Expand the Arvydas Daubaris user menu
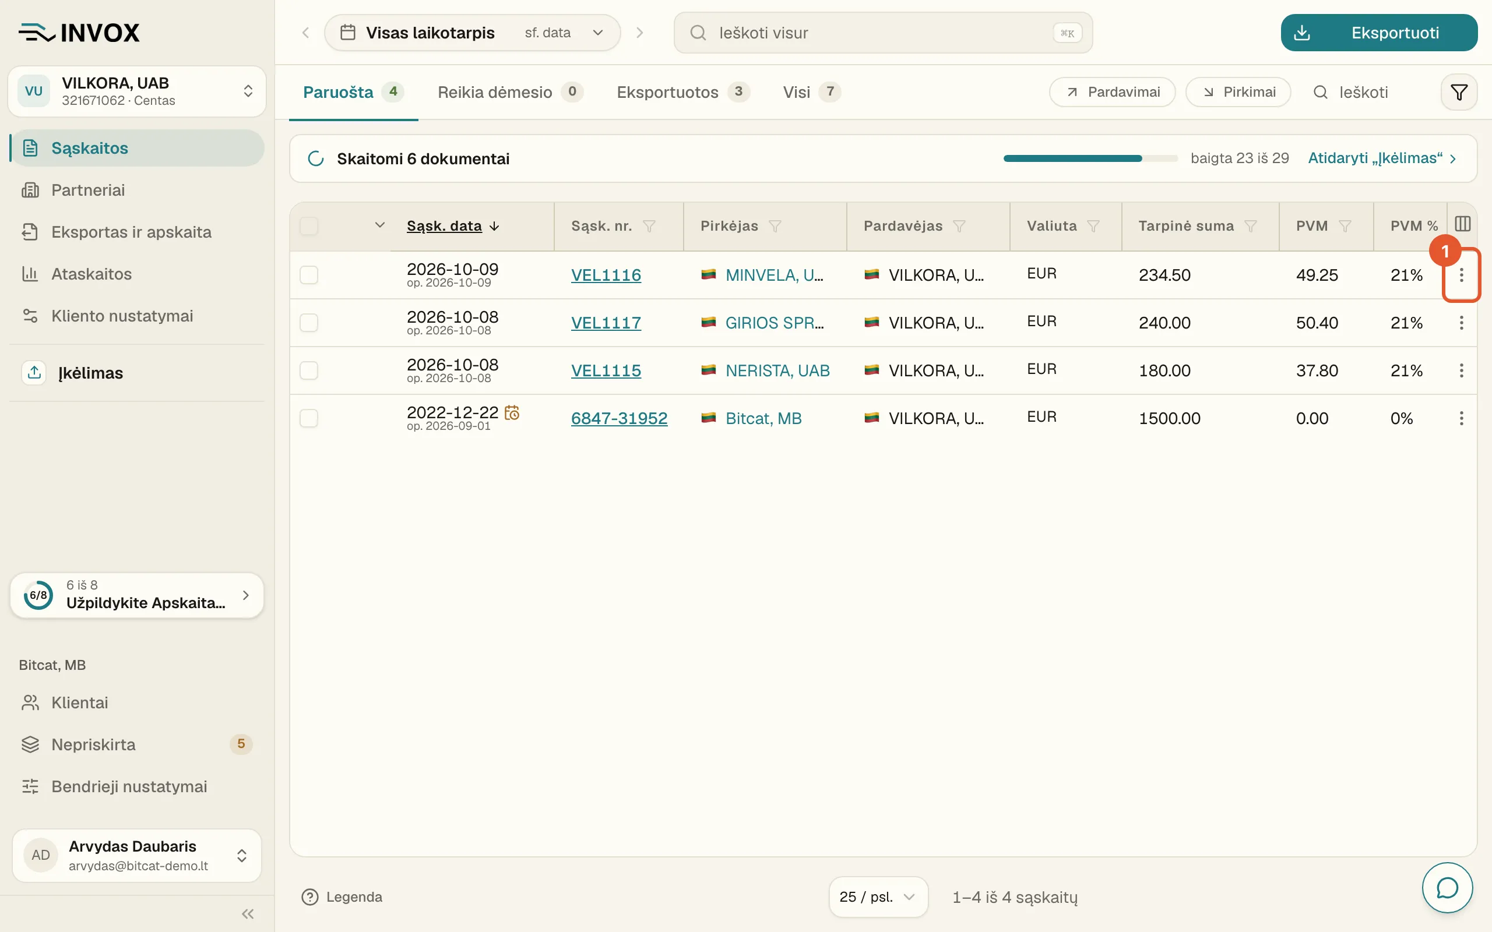This screenshot has height=932, width=1492. [x=137, y=855]
